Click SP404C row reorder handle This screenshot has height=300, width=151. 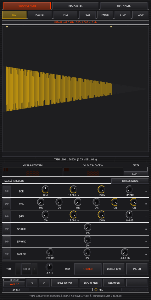tap(146, 242)
